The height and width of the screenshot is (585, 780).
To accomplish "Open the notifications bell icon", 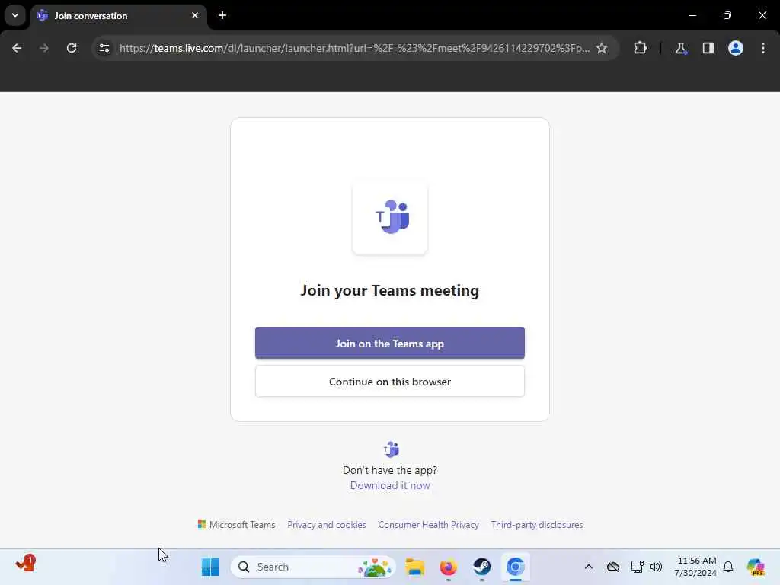I will (728, 567).
